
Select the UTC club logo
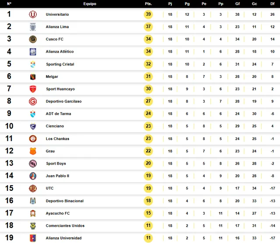pos(33,188)
